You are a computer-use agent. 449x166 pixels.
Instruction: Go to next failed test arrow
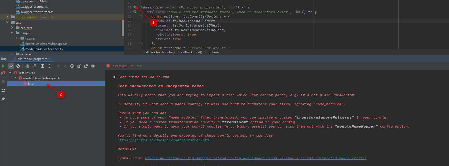65,66
